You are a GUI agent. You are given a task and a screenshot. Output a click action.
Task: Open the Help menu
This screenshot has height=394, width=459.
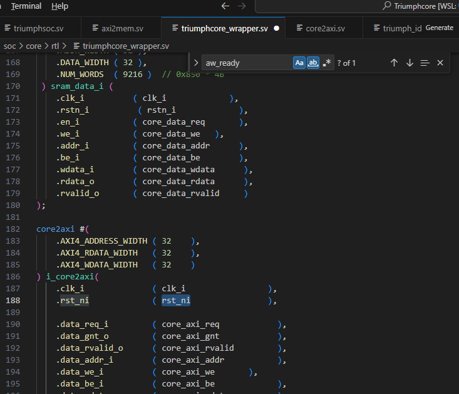pyautogui.click(x=59, y=6)
